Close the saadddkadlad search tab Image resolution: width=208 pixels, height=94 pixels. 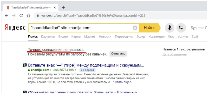pos(55,7)
